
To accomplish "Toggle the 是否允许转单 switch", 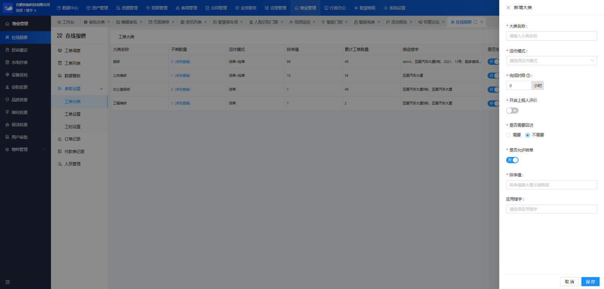I will click(x=512, y=160).
